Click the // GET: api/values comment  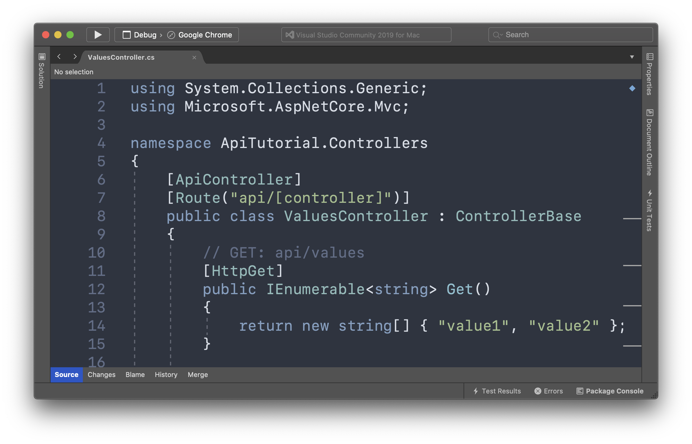(284, 253)
